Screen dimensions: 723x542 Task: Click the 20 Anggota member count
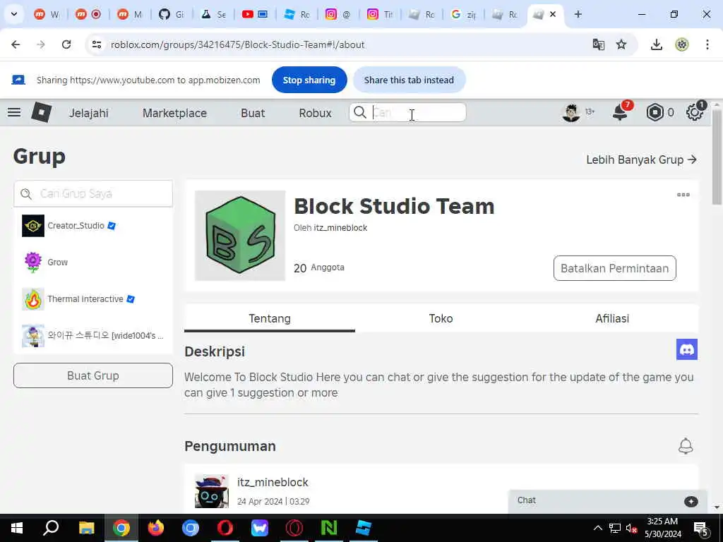coord(319,267)
